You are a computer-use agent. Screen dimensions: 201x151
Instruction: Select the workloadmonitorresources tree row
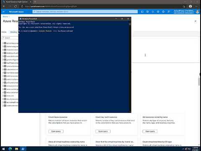10,106
